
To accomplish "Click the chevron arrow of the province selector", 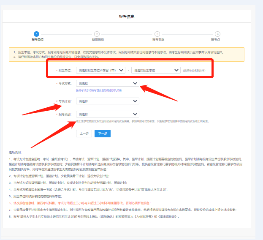I will click(x=122, y=70).
